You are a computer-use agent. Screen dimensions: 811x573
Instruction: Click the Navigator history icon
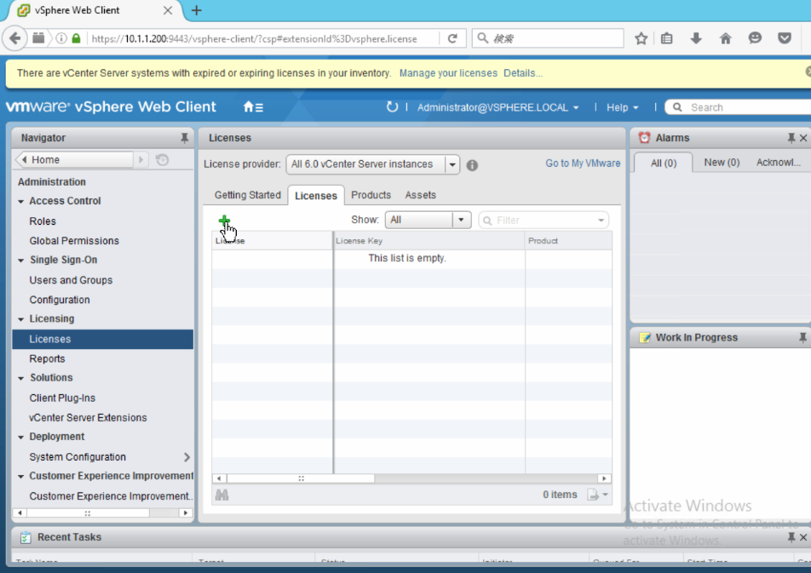(163, 160)
